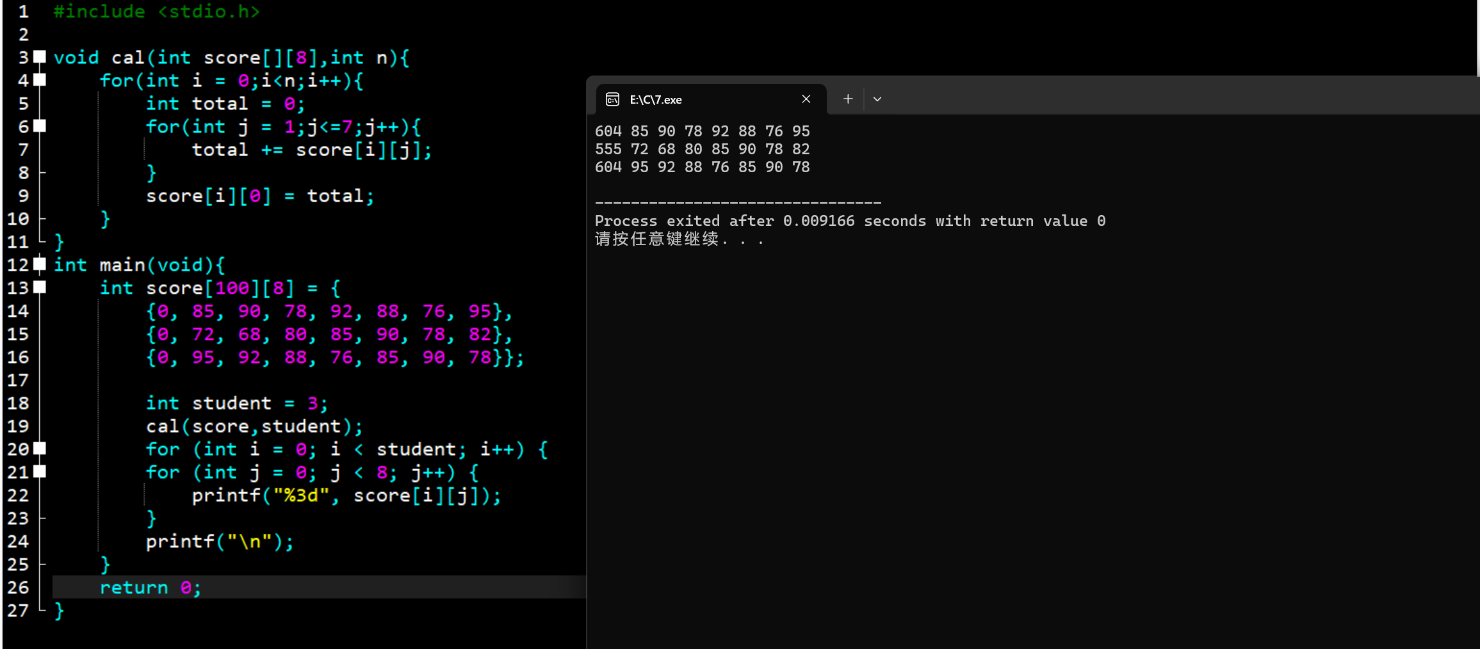Click 'total += score[i][j];' statement
This screenshot has height=649, width=1480.
[312, 150]
